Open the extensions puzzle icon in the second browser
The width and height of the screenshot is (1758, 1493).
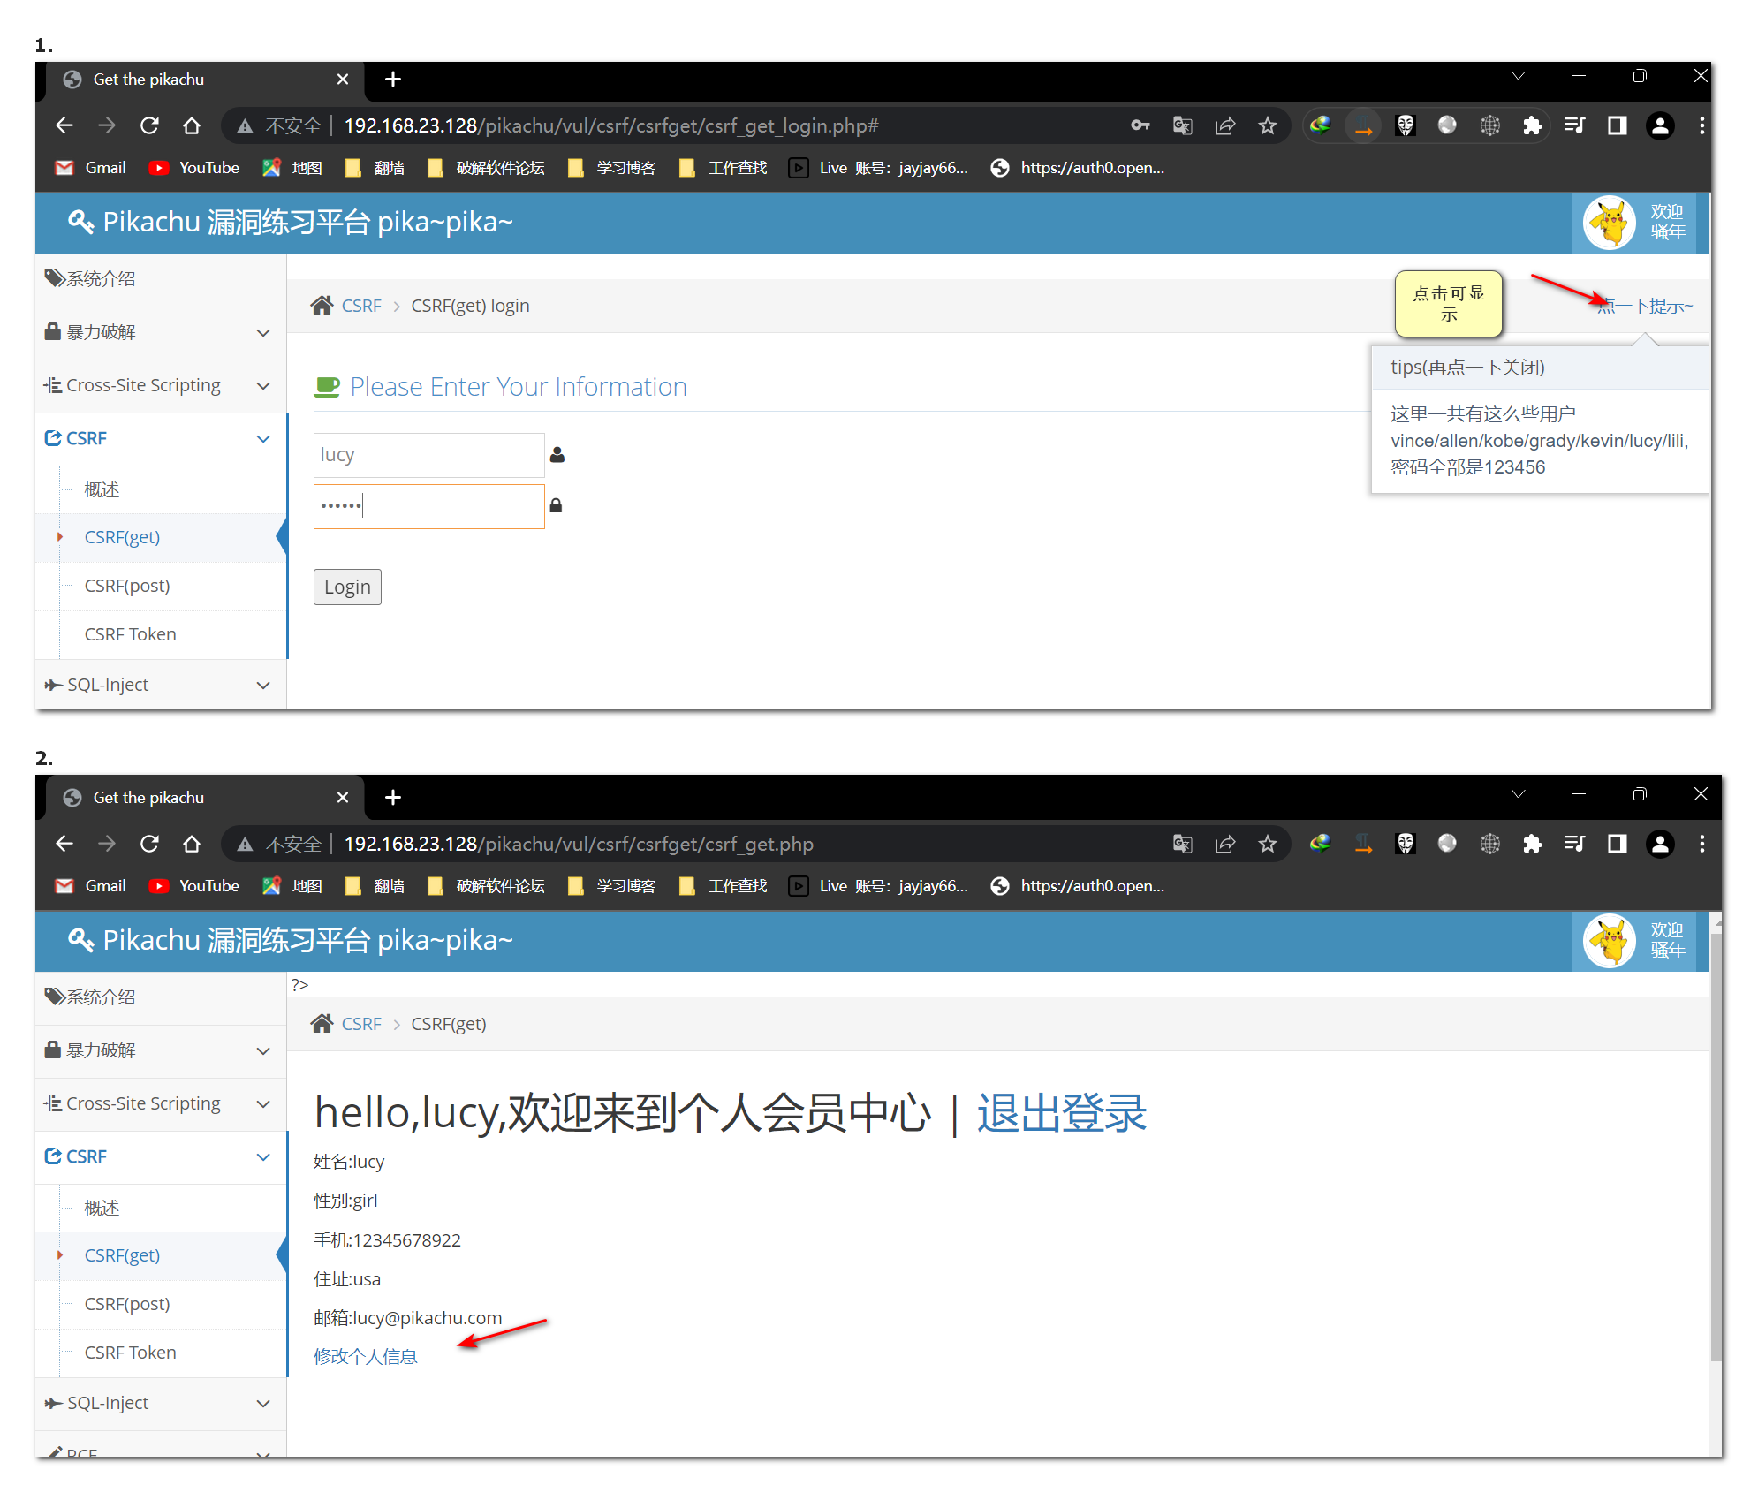[1533, 844]
